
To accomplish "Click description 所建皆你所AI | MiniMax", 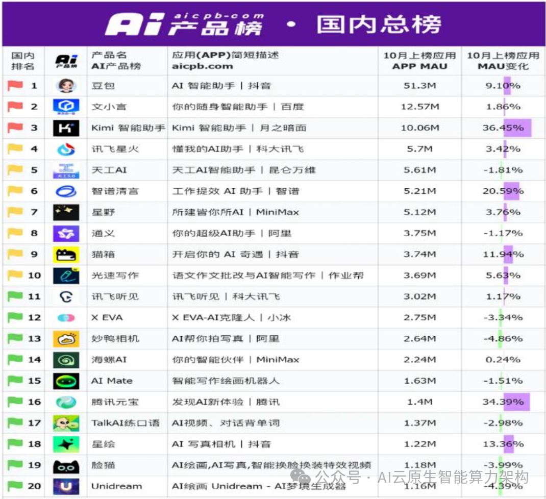I will click(x=235, y=212).
